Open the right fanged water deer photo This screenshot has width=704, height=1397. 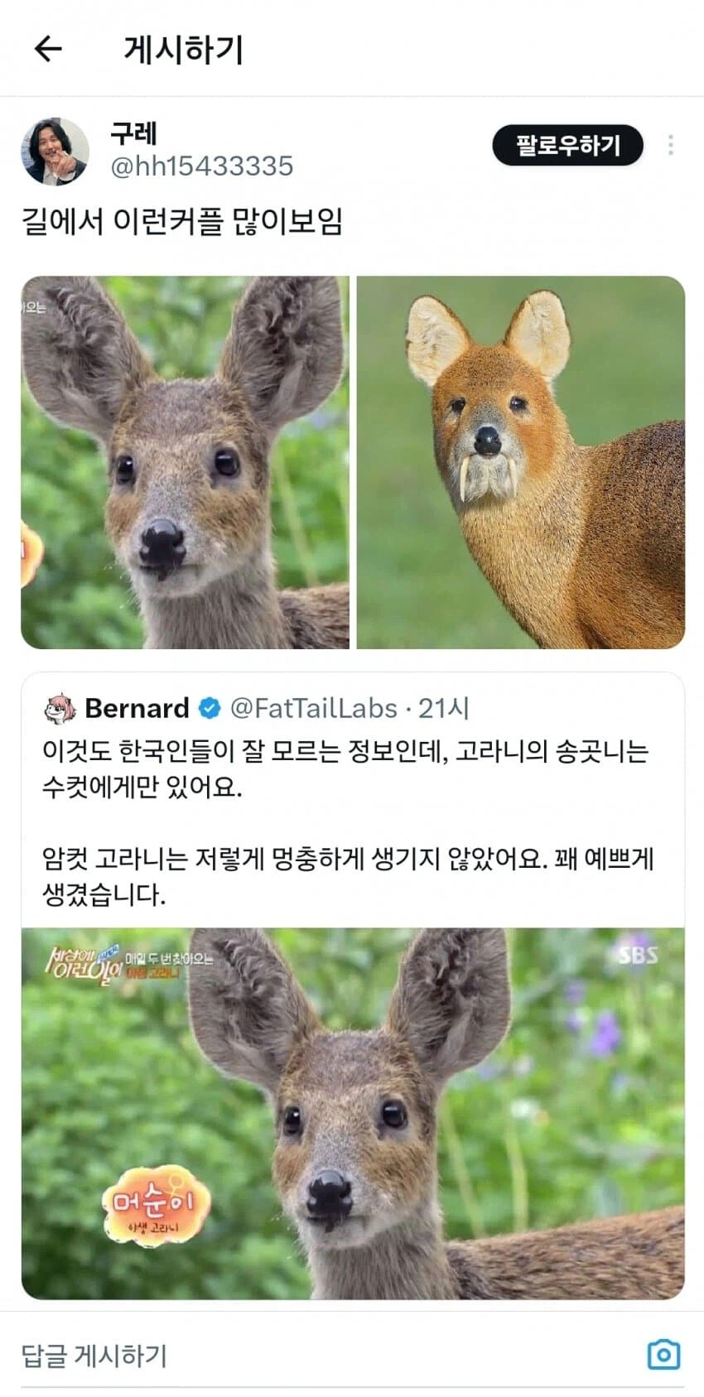click(520, 462)
